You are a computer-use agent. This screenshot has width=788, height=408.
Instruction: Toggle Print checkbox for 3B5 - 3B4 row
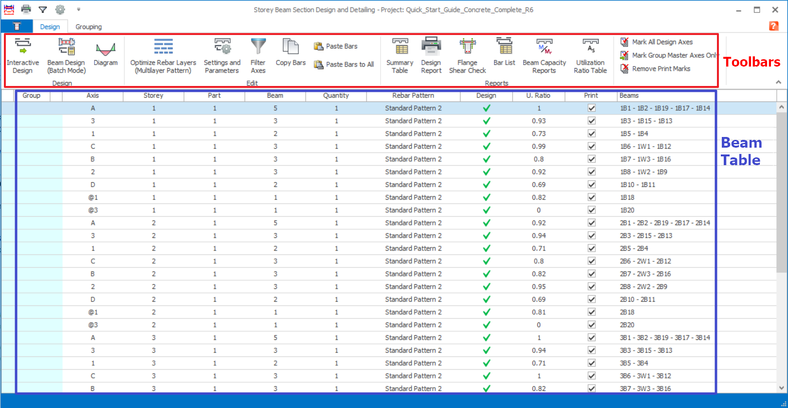[591, 363]
